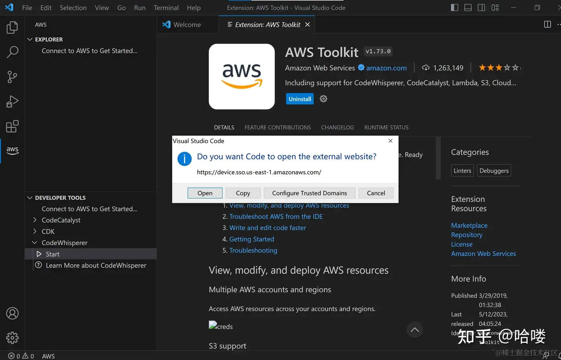Open Source Control view icon
561x360 pixels.
(x=12, y=77)
